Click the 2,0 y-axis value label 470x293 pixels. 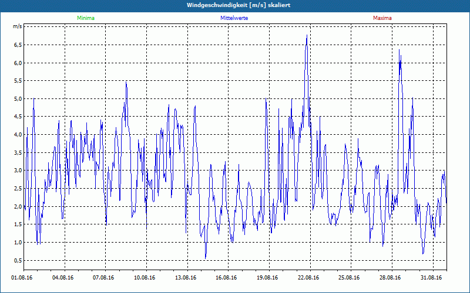(x=18, y=207)
